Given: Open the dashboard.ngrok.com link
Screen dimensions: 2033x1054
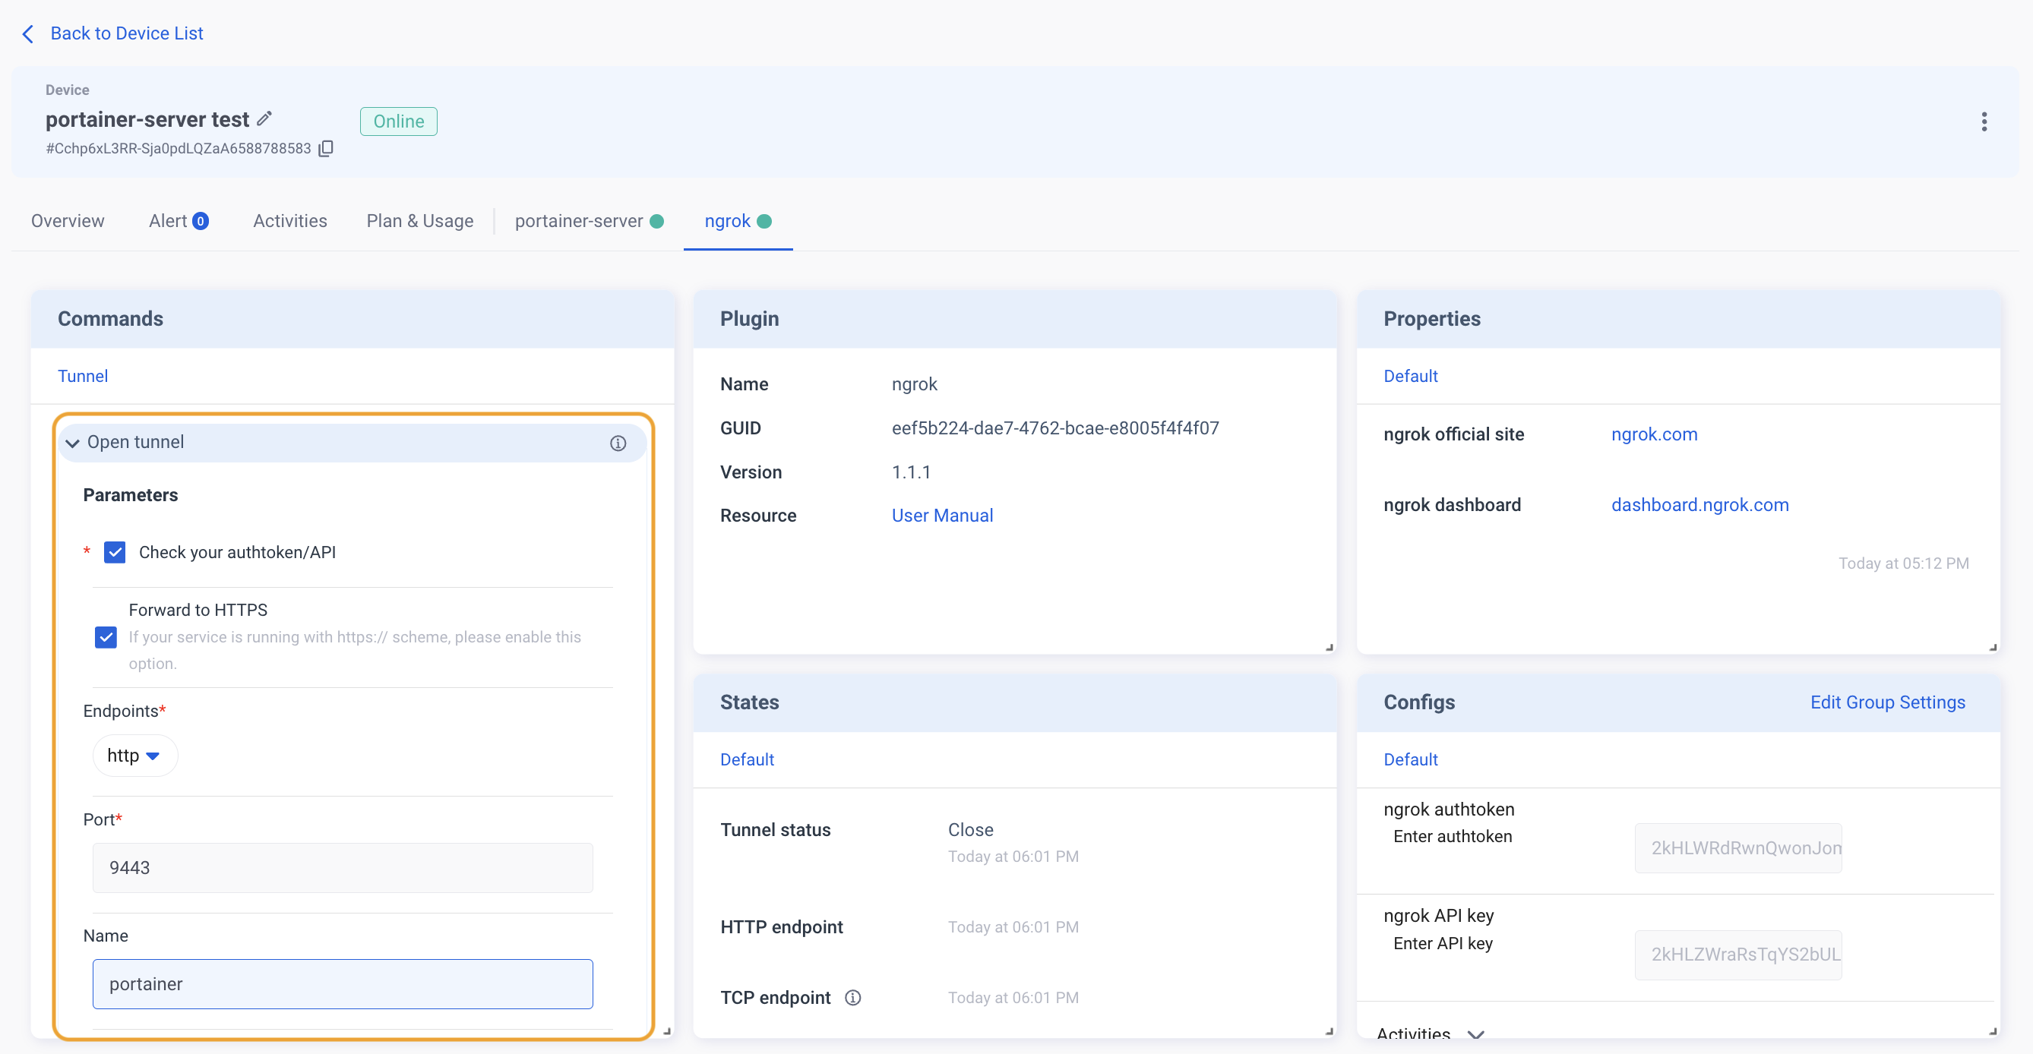Looking at the screenshot, I should pyautogui.click(x=1700, y=505).
